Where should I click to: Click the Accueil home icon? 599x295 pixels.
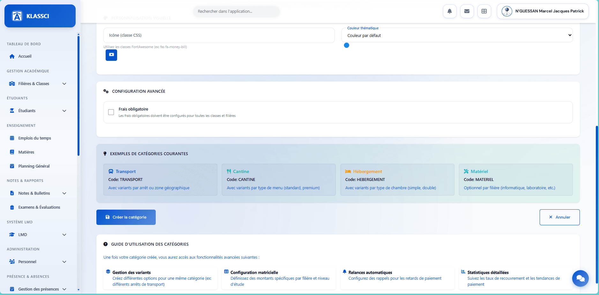pos(12,56)
